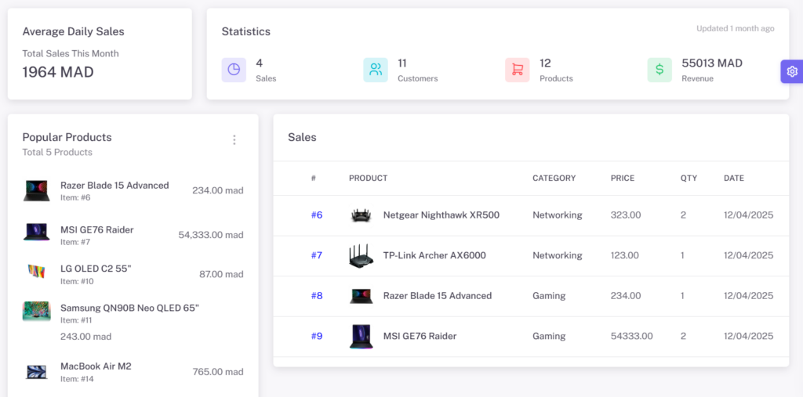Click the Products shopping cart icon

[x=518, y=70]
